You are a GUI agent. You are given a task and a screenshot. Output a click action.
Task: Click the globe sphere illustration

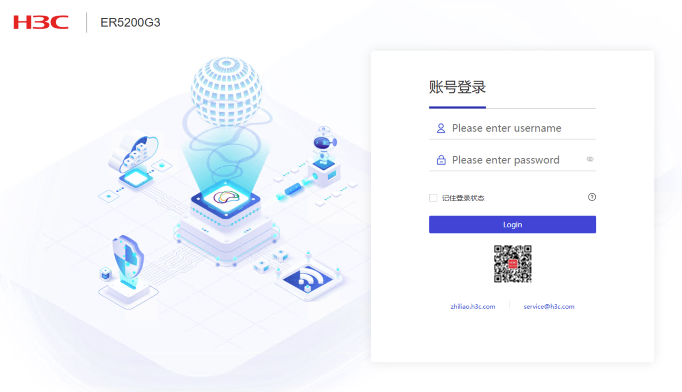pyautogui.click(x=226, y=91)
